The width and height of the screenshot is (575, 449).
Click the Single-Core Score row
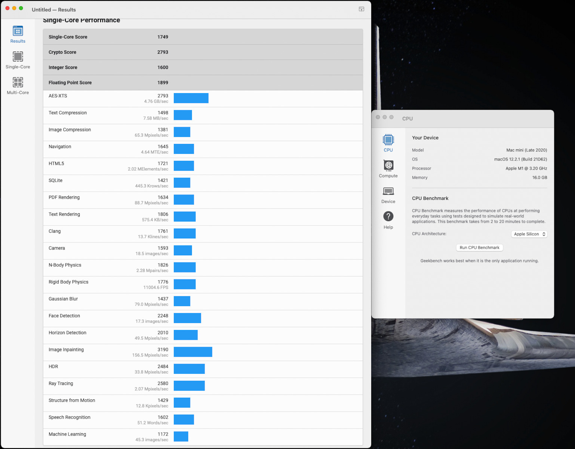point(203,37)
